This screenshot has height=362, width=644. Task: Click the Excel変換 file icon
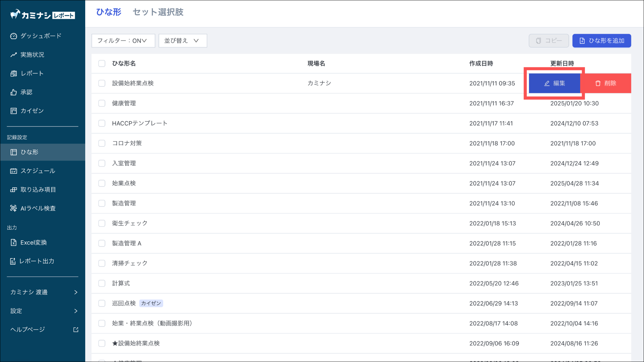(13, 242)
